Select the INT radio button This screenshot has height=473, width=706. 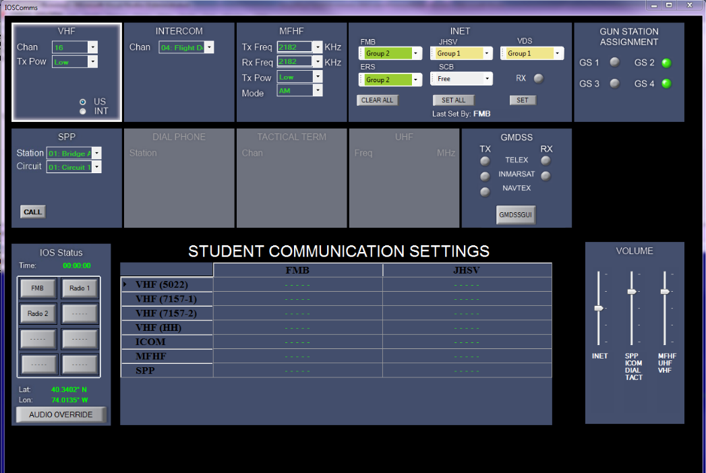point(83,111)
